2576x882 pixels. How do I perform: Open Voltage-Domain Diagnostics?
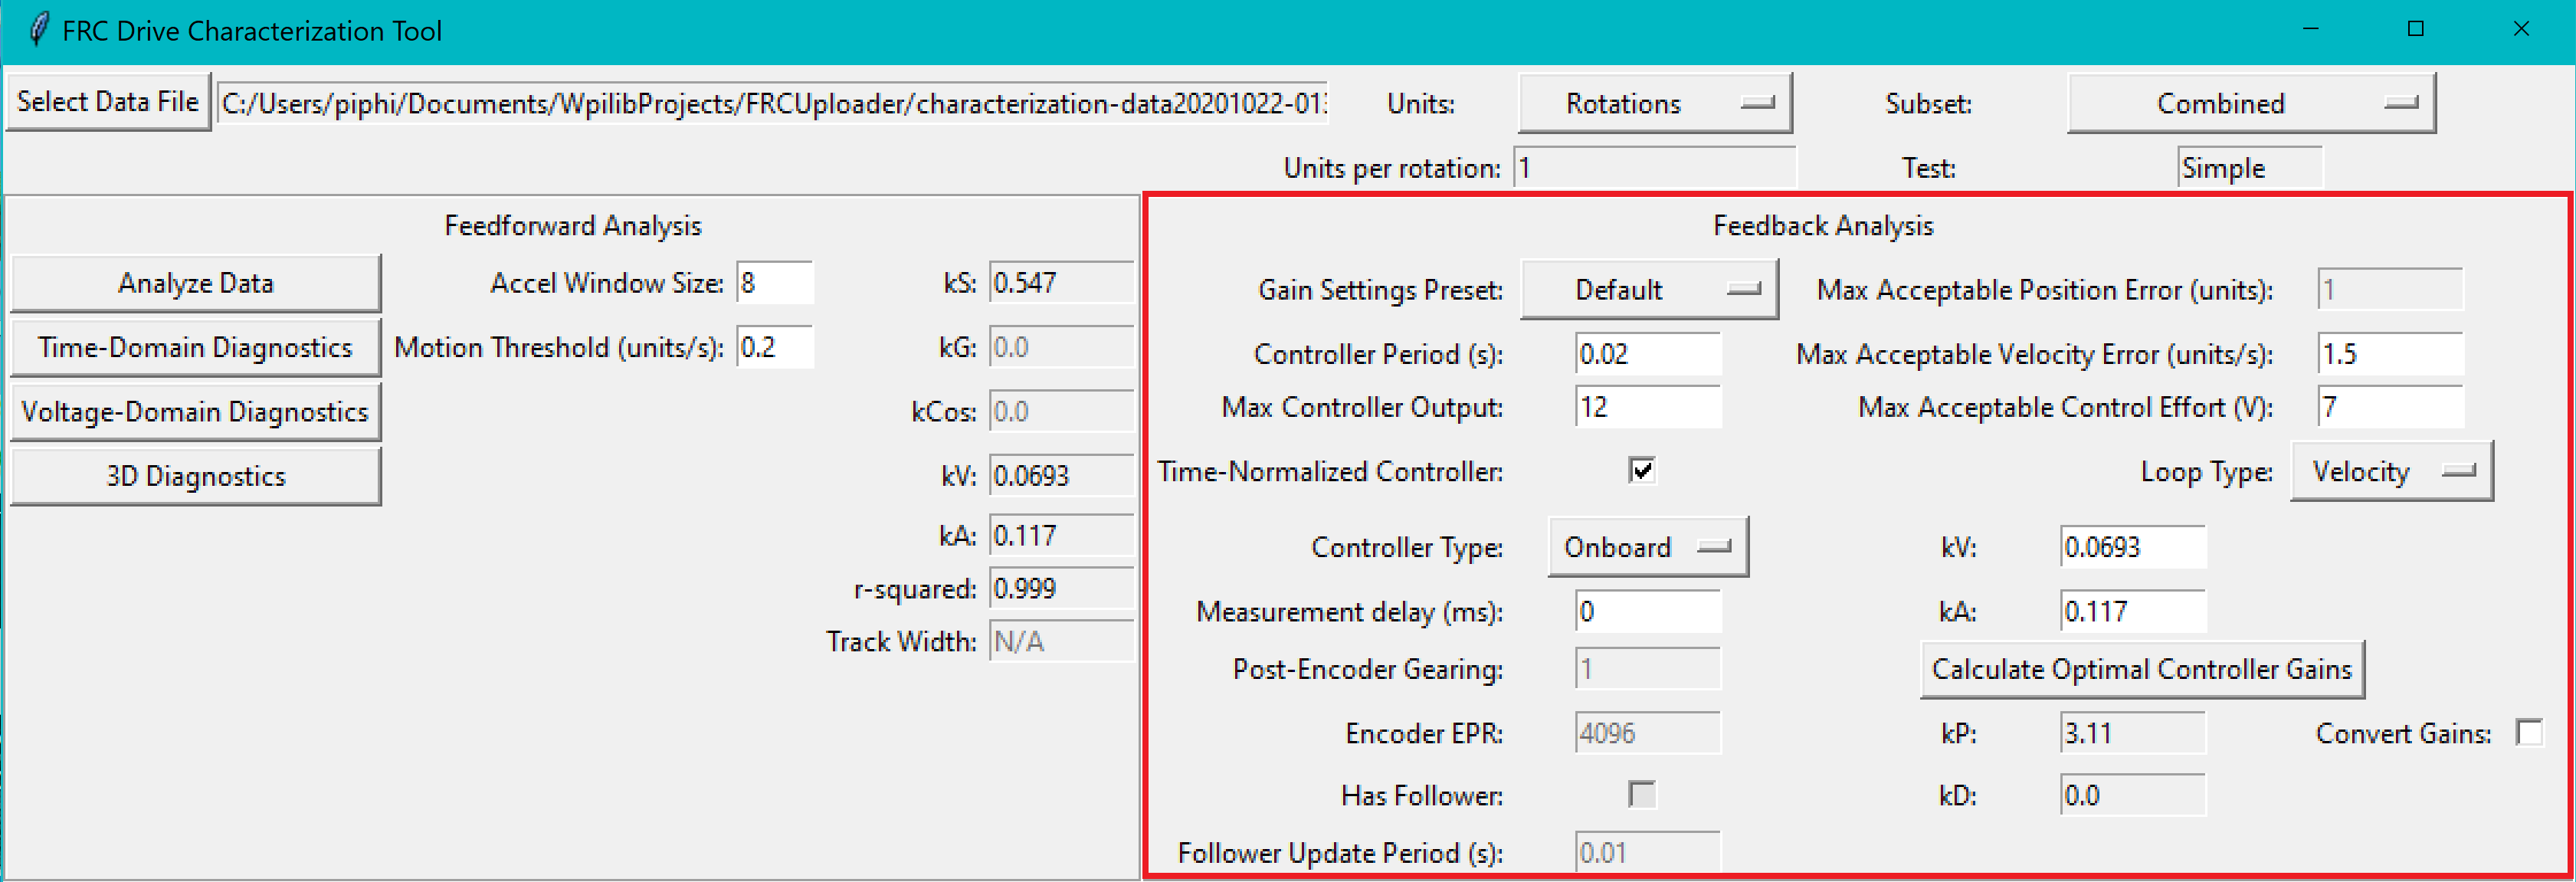coord(195,411)
